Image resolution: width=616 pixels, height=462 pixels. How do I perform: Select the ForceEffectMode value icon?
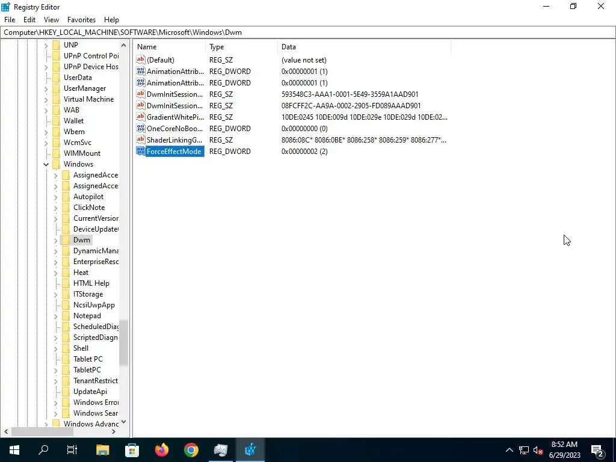pos(141,151)
